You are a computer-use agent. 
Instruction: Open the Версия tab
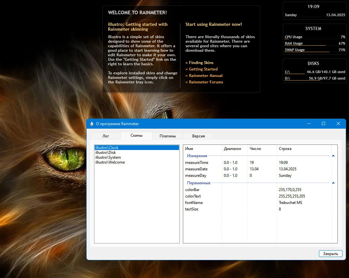[x=198, y=136]
